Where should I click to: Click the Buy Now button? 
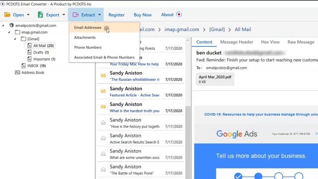(143, 15)
